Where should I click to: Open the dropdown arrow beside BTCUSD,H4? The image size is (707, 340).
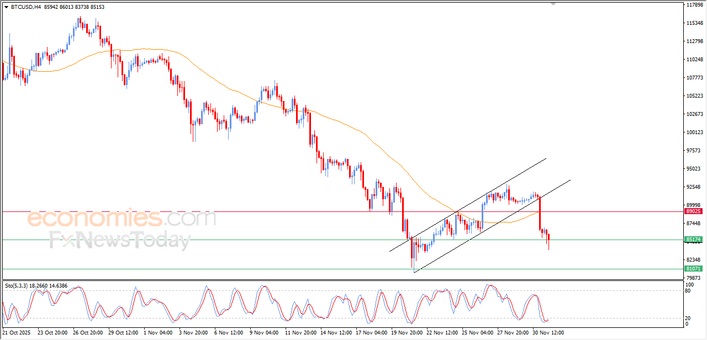click(x=6, y=7)
